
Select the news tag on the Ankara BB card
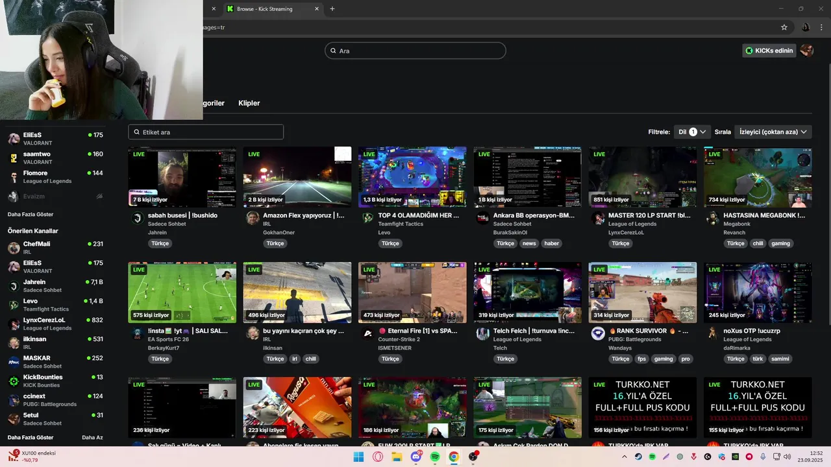529,243
